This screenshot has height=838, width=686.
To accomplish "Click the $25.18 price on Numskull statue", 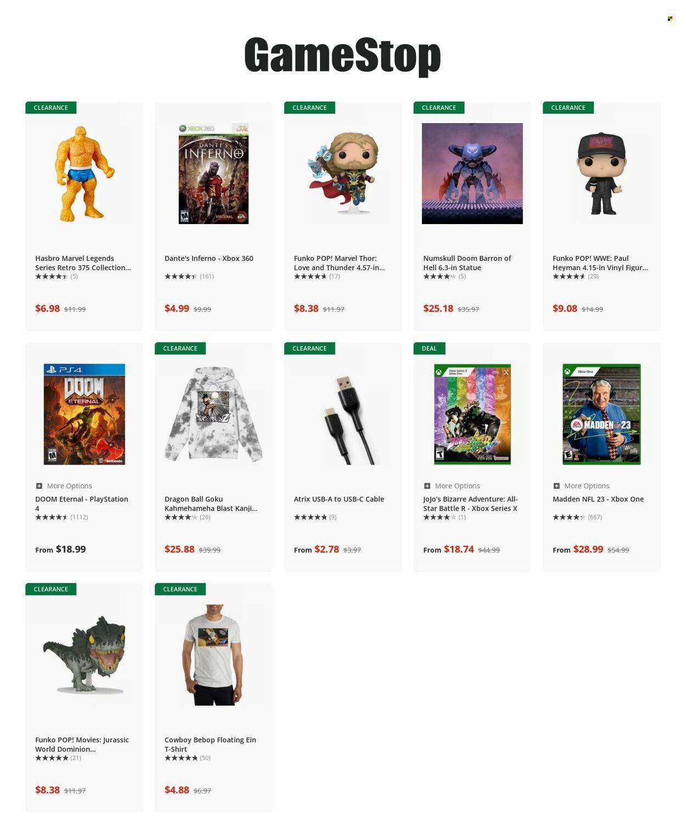I will coord(438,308).
